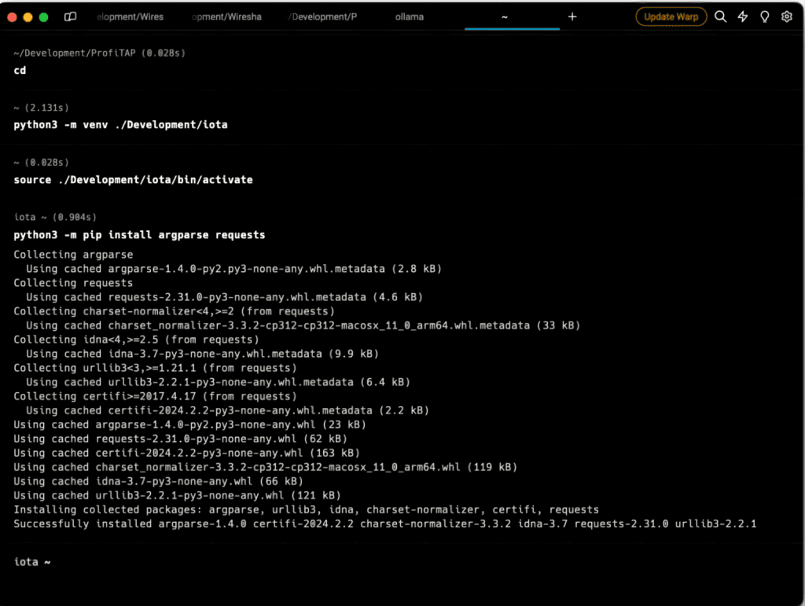Select the '/Development/P' tab
This screenshot has width=805, height=606.
[322, 17]
